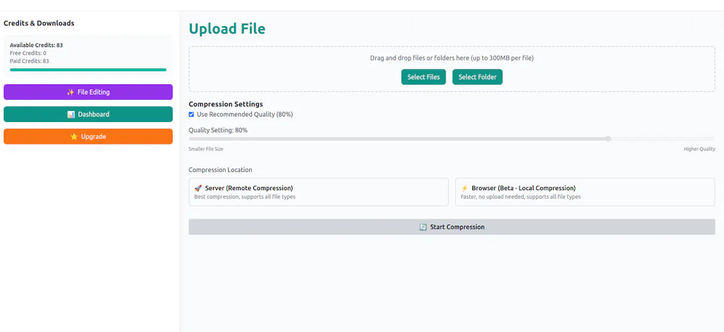Open the File Editing page
Screen dimensions: 724x332
(x=88, y=92)
